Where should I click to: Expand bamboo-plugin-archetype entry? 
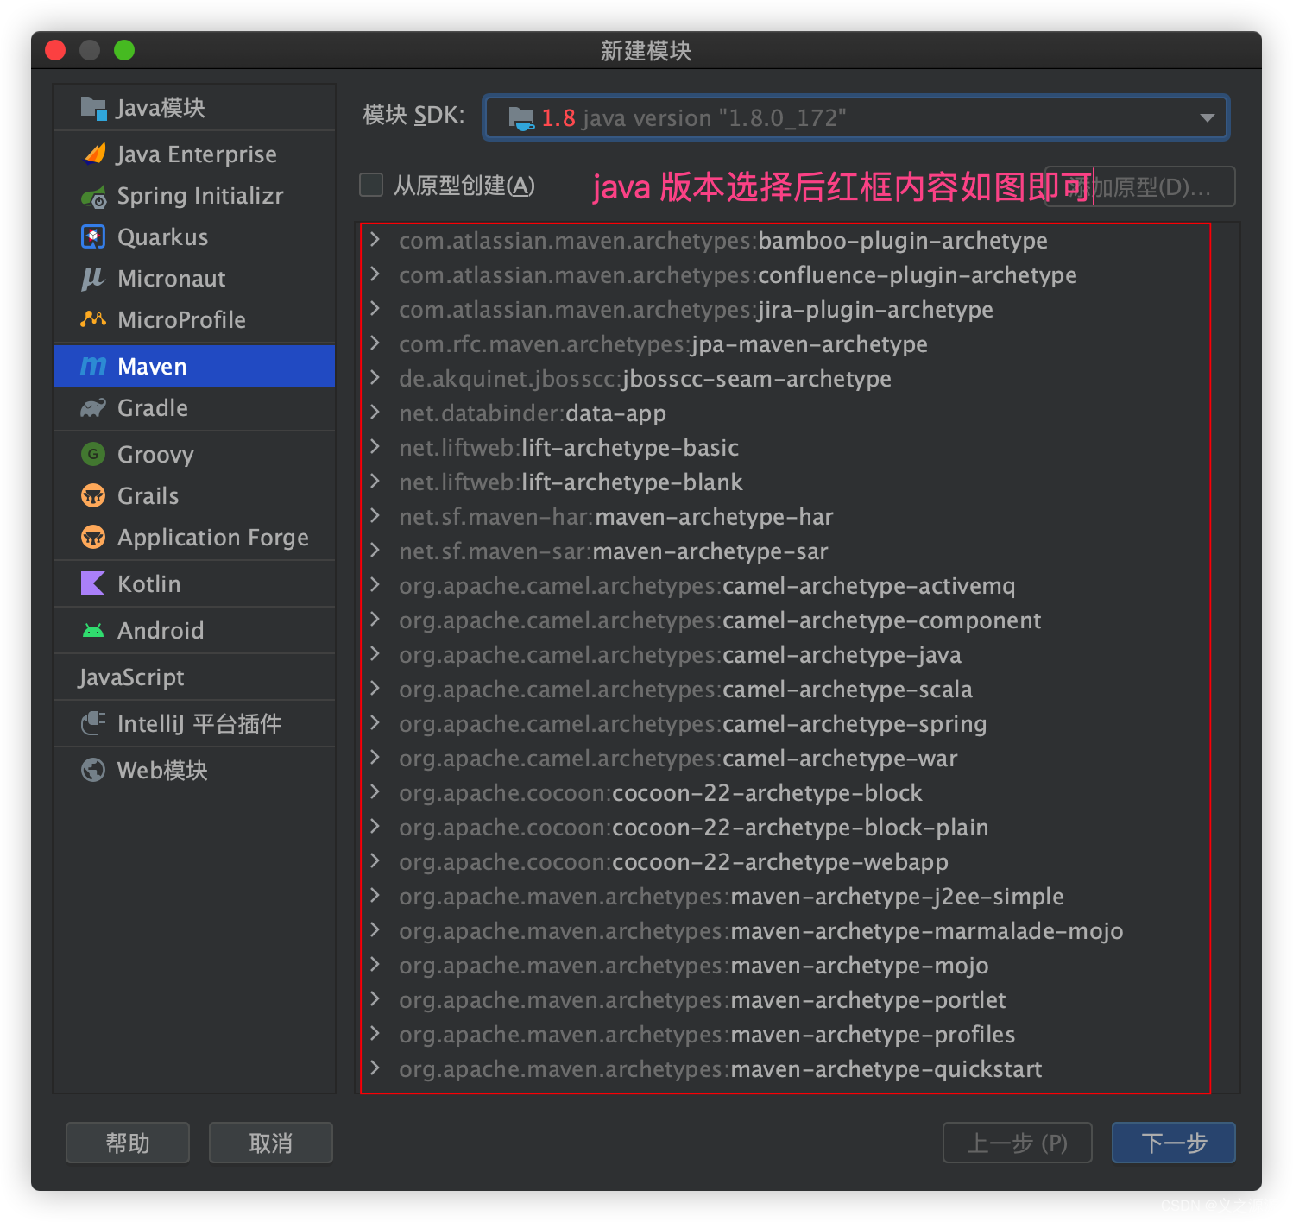tap(375, 240)
